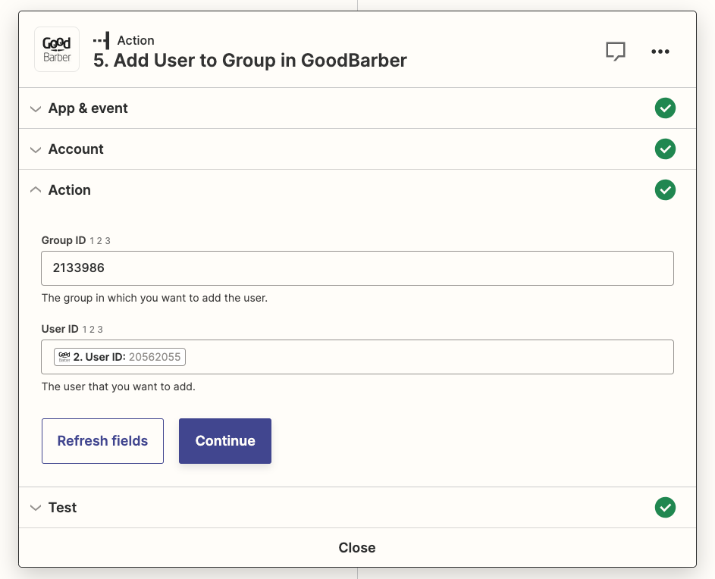
Task: Open the comment bubble icon
Action: tap(615, 52)
